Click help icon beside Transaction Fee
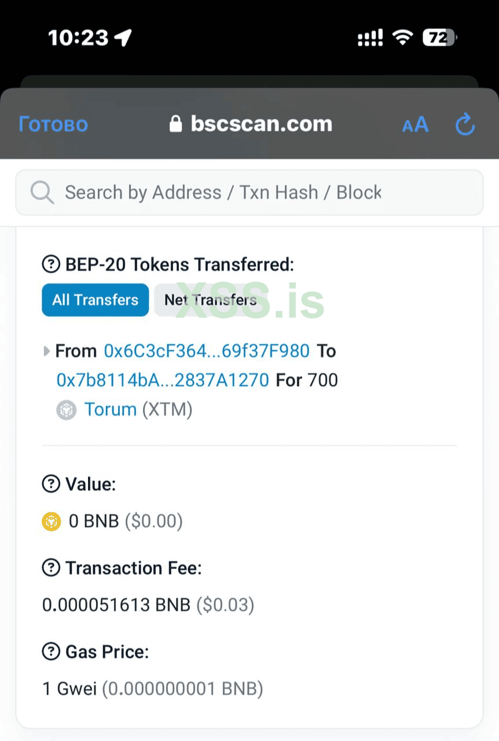The width and height of the screenshot is (499, 741). (x=51, y=568)
